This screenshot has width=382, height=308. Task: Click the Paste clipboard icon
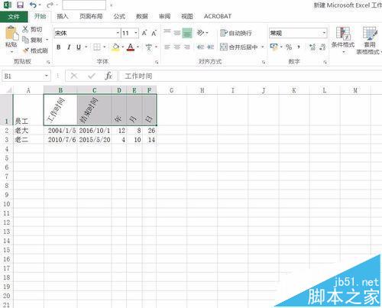[11, 34]
